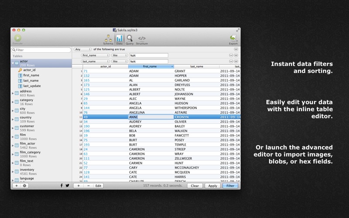349x218 pixels.
Task: Open the Query magnifier icon
Action: coord(130,38)
